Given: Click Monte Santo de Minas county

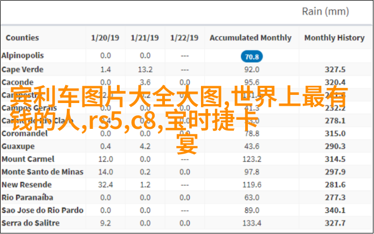Looking at the screenshot, I should 42,172.
